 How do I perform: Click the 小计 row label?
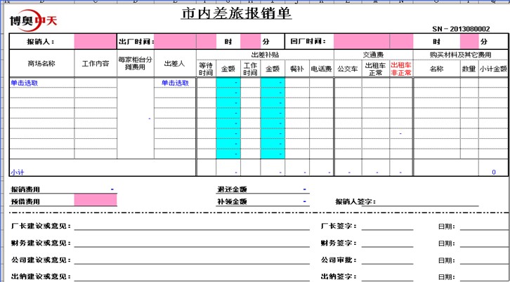point(17,172)
